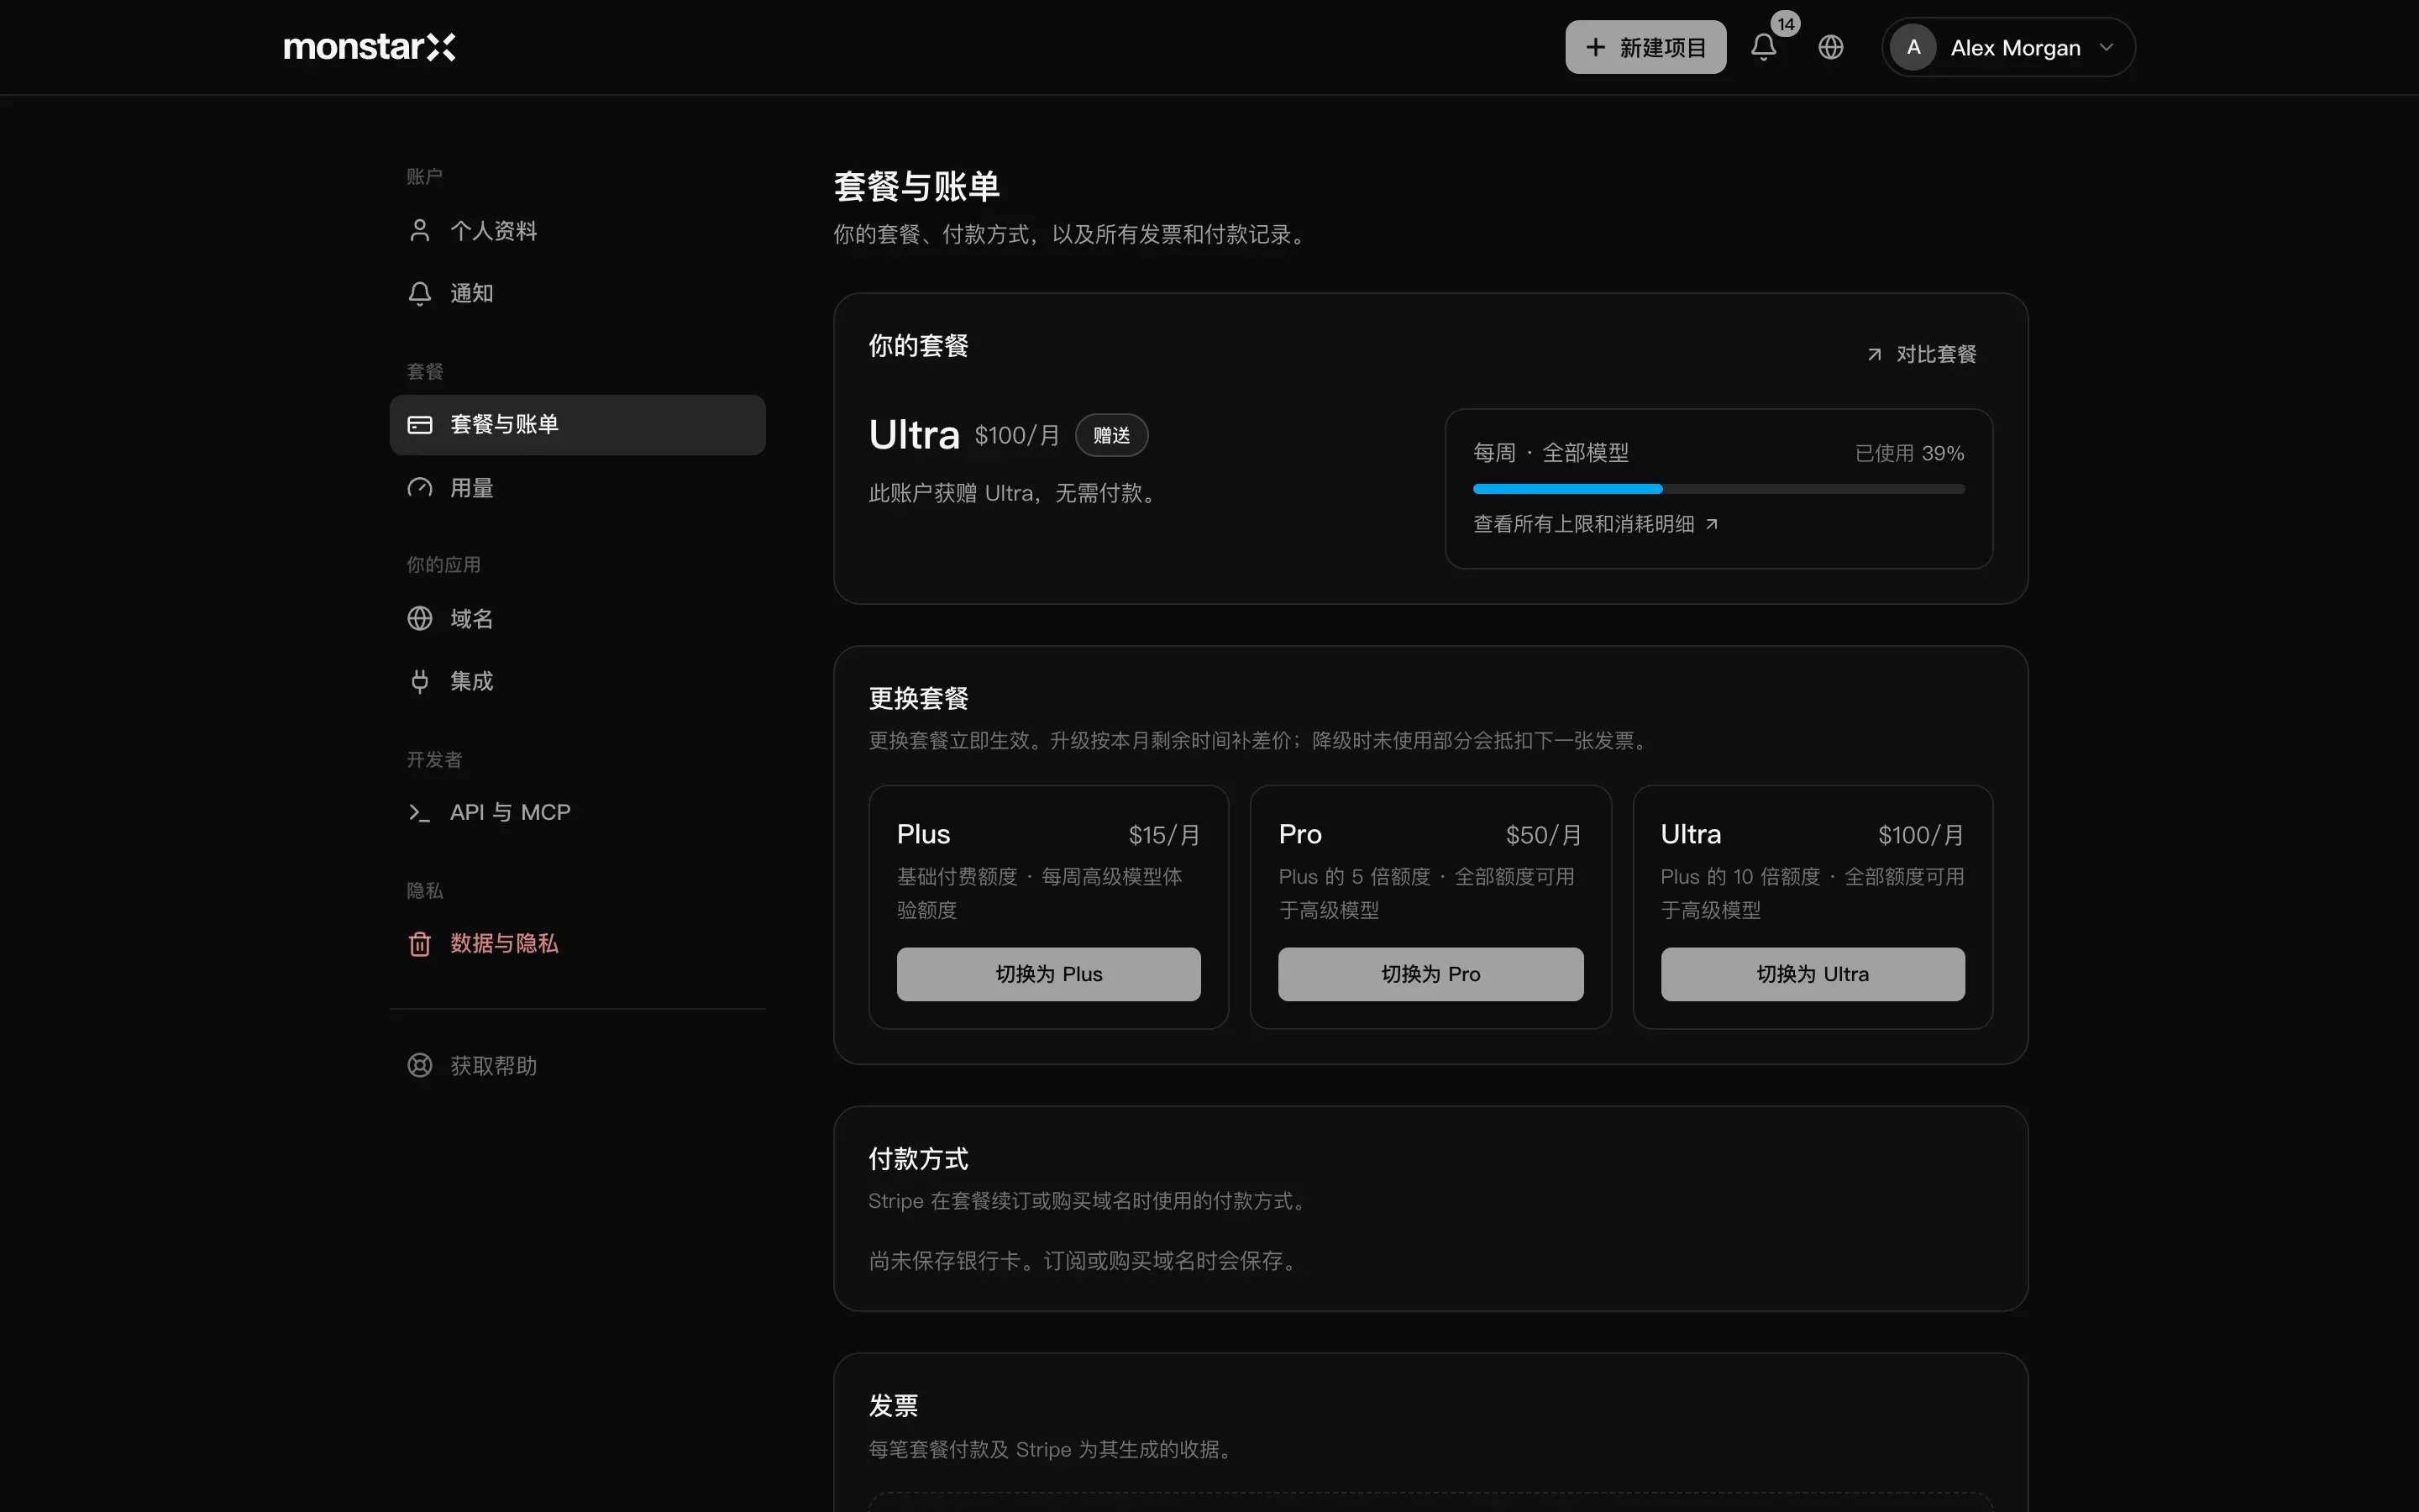
Task: Click the Plus plan $15/月 price
Action: [x=1164, y=835]
